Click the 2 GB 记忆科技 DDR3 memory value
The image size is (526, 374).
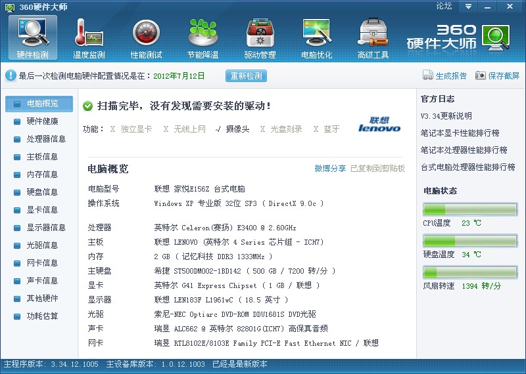tap(213, 257)
